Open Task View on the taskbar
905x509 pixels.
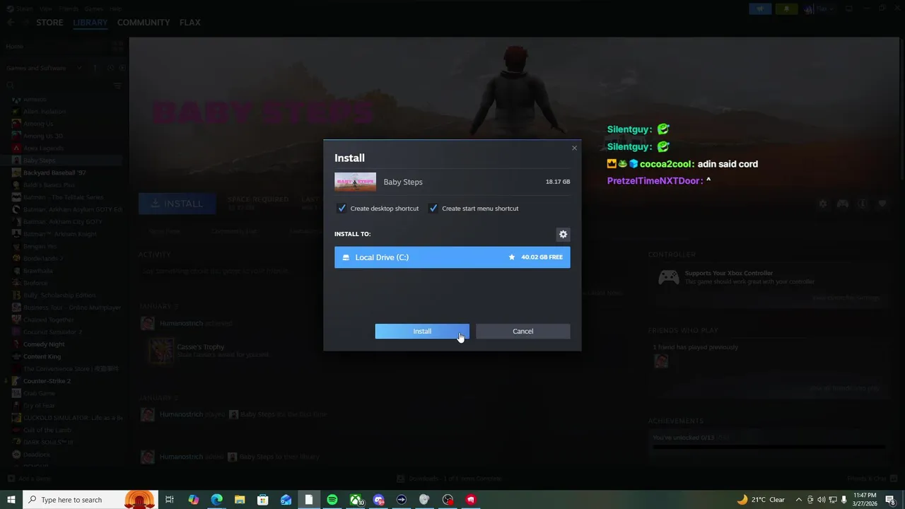pyautogui.click(x=170, y=500)
